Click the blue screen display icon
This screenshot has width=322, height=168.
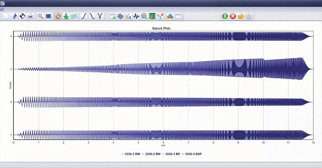pyautogui.click(x=48, y=16)
